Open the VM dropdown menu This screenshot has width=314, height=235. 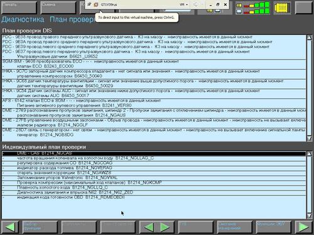[x=183, y=4]
